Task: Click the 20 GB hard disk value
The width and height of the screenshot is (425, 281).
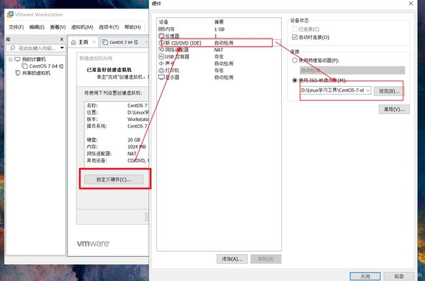Action: (134, 140)
